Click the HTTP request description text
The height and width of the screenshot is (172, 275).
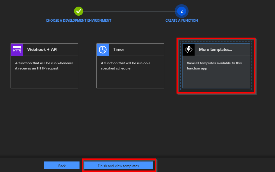[x=44, y=66]
